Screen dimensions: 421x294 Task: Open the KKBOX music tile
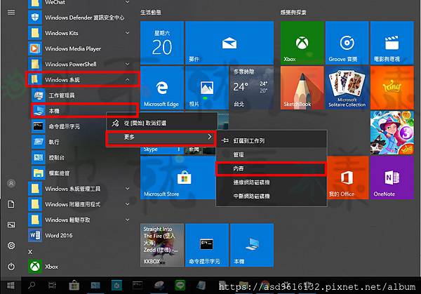[x=162, y=245]
